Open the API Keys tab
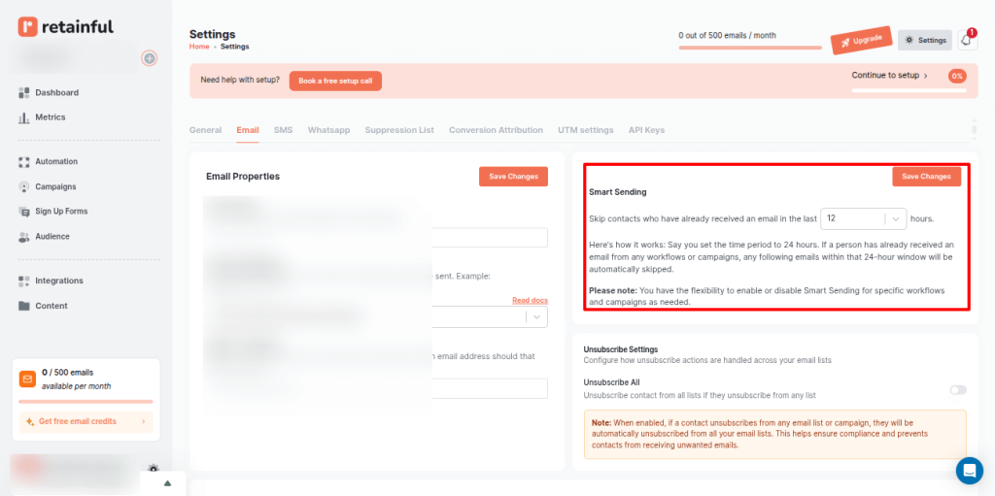995x496 pixels. pyautogui.click(x=646, y=130)
